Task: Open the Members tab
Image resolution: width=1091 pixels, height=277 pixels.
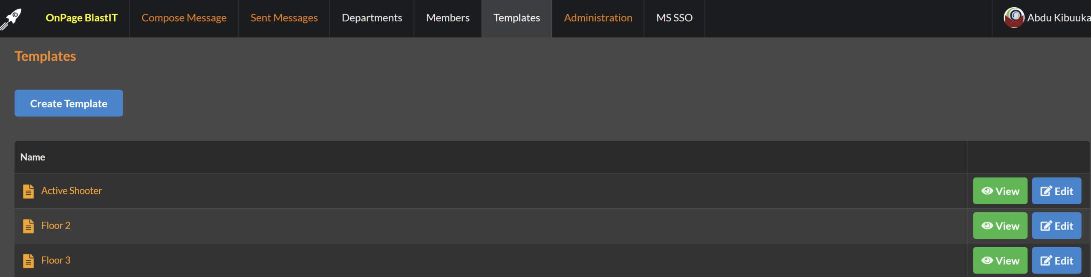Action: [447, 18]
